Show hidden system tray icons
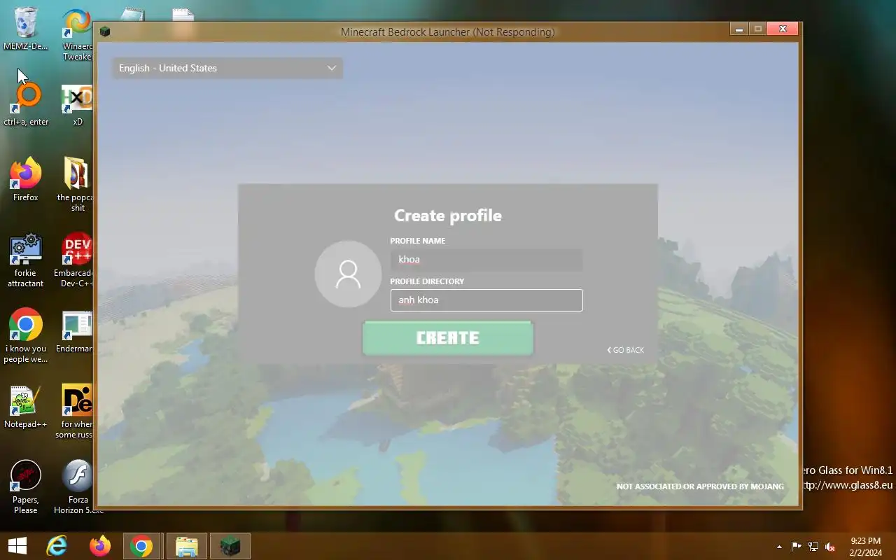The width and height of the screenshot is (896, 560). (x=779, y=547)
